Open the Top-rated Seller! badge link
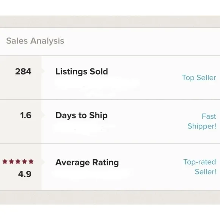220x220 pixels. pos(200,167)
